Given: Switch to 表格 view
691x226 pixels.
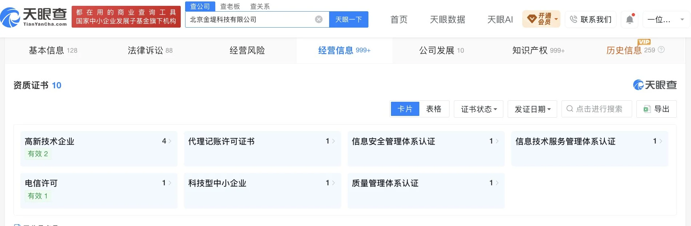Looking at the screenshot, I should point(434,109).
